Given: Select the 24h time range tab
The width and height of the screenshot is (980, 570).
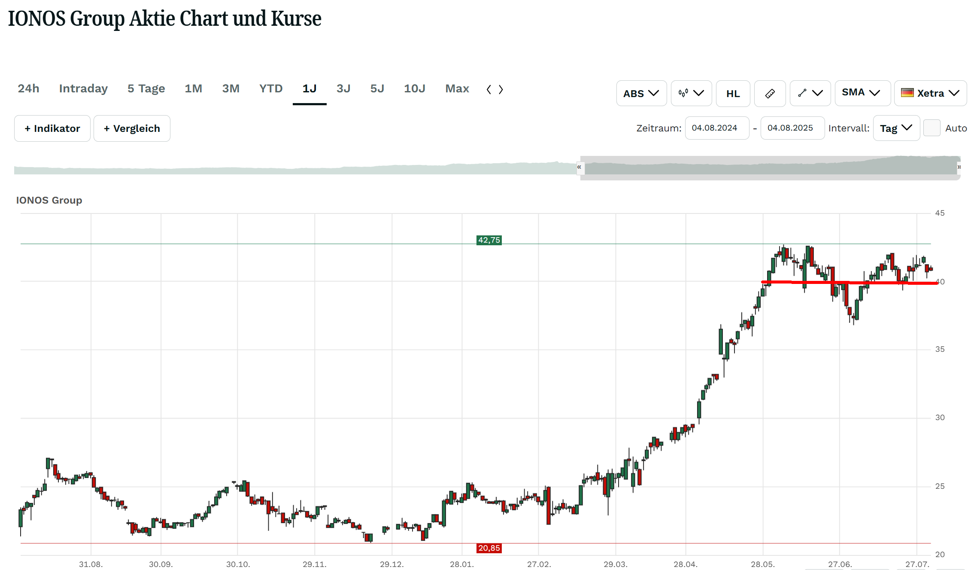Looking at the screenshot, I should pos(28,88).
